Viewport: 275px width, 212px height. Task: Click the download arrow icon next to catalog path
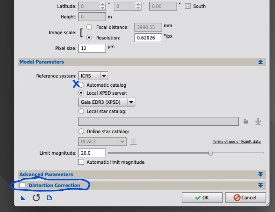(258, 121)
